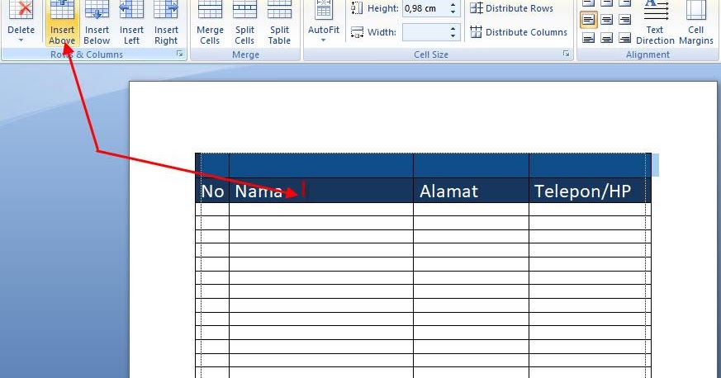
Task: Increase row Height with up arrow
Action: pos(453,5)
